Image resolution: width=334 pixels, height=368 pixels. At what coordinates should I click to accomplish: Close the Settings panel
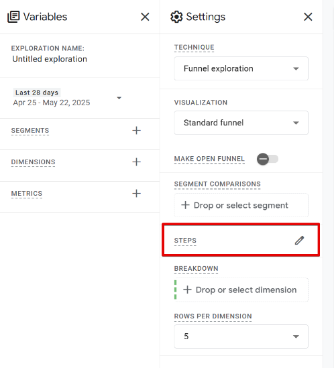coord(308,17)
